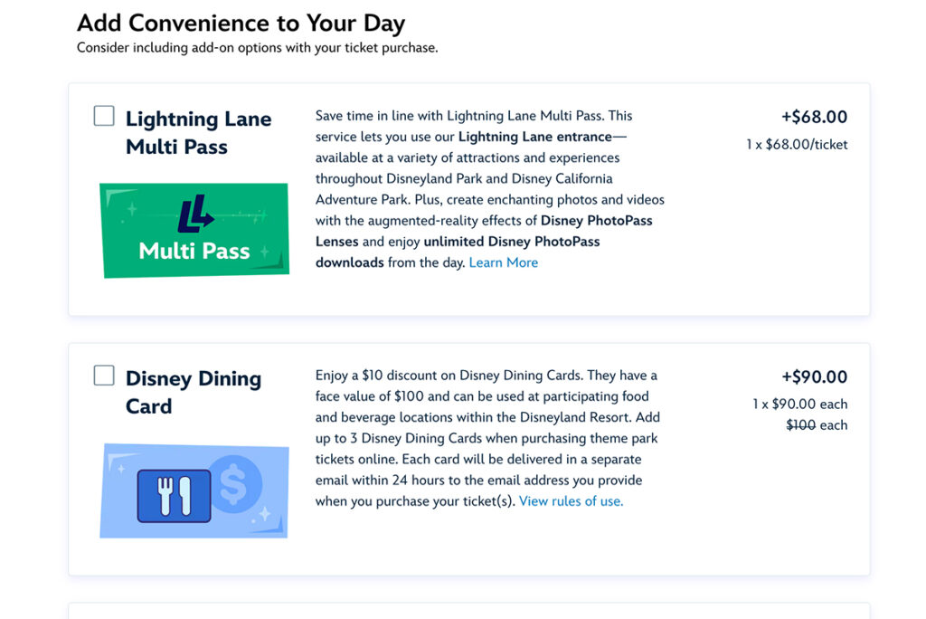Check the Lightning Lane Multi Pass checkbox
The height and width of the screenshot is (619, 926).
coord(104,116)
